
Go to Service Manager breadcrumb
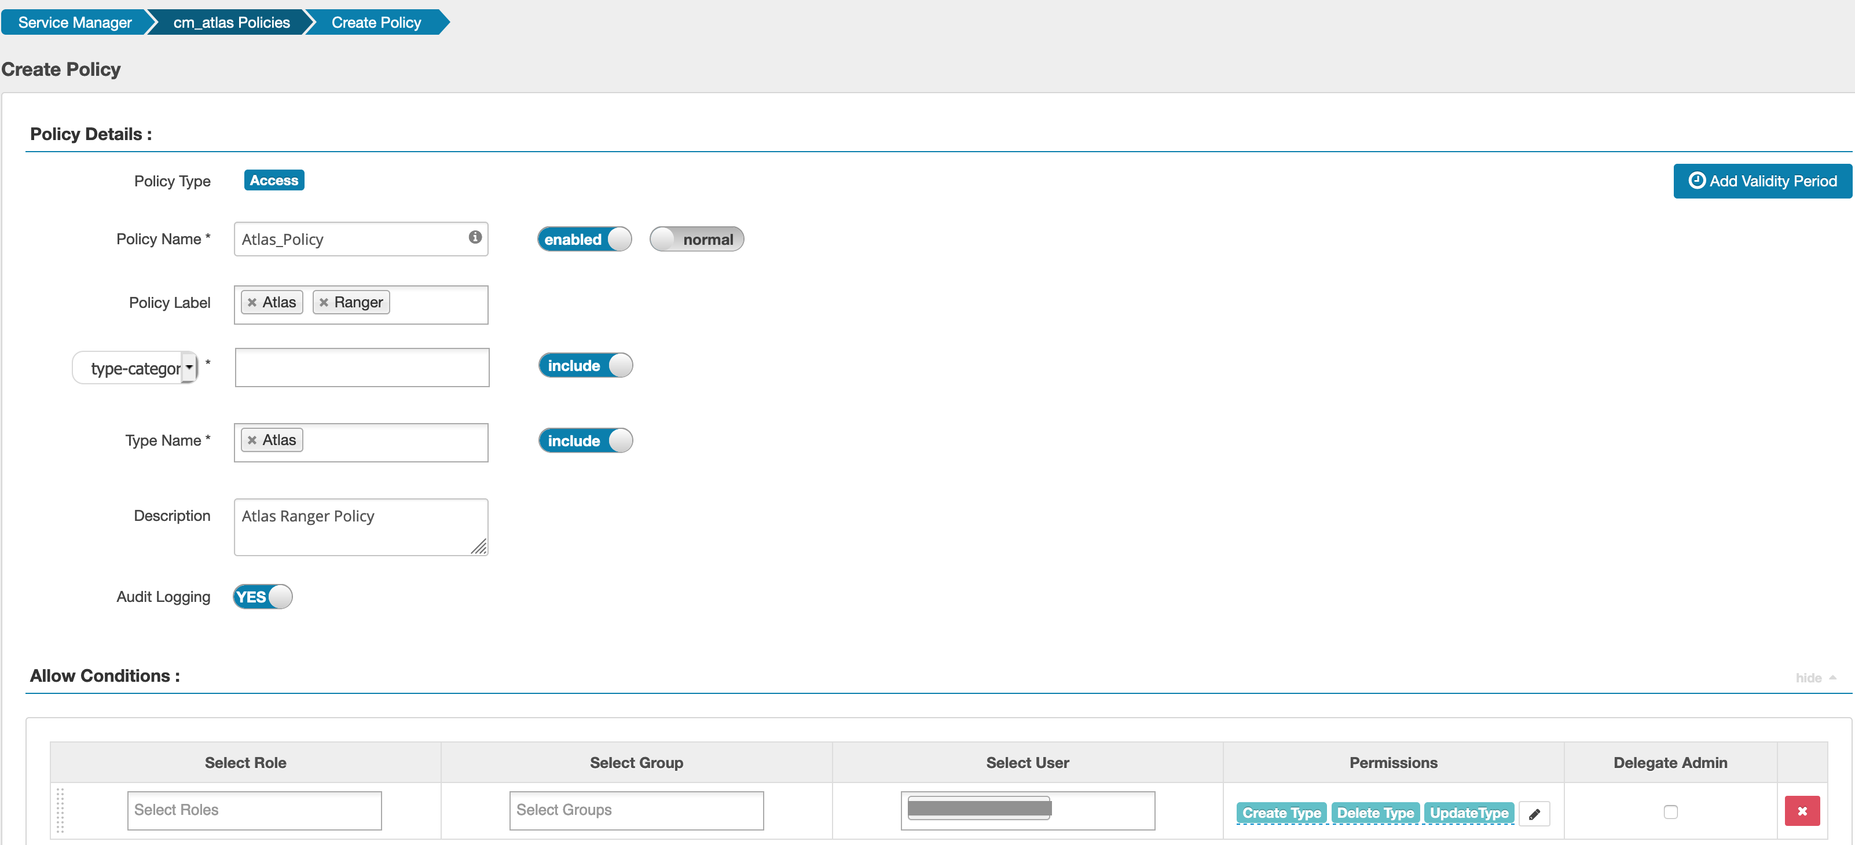(75, 23)
